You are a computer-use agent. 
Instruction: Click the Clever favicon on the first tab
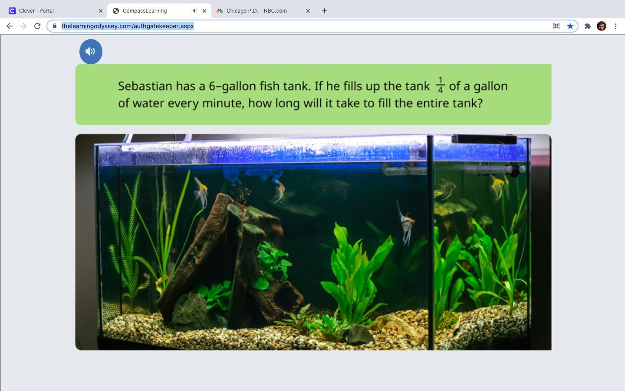[12, 11]
